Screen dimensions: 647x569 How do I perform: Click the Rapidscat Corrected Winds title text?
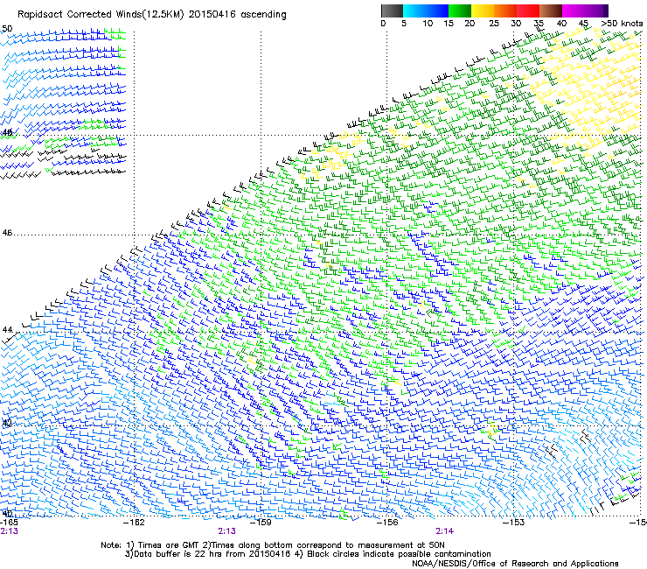(x=152, y=15)
